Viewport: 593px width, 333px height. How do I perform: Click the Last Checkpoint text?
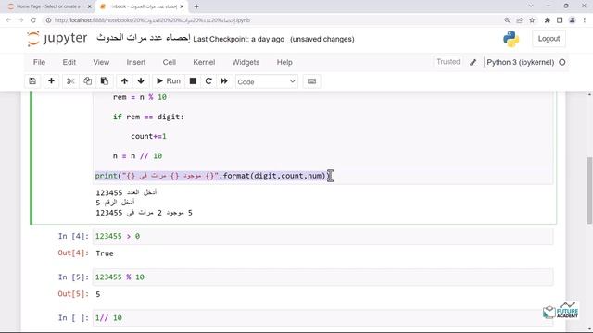[239, 39]
